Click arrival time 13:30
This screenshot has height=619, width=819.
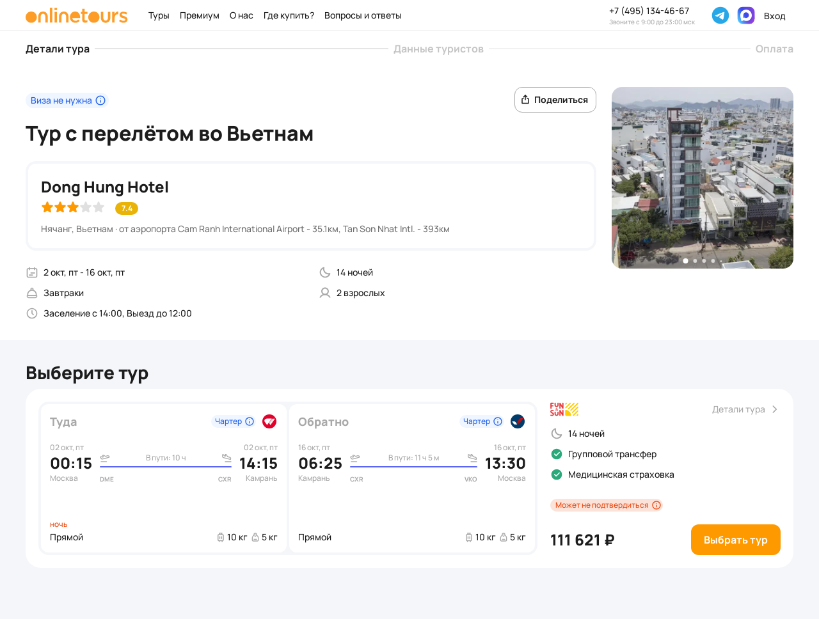(505, 464)
